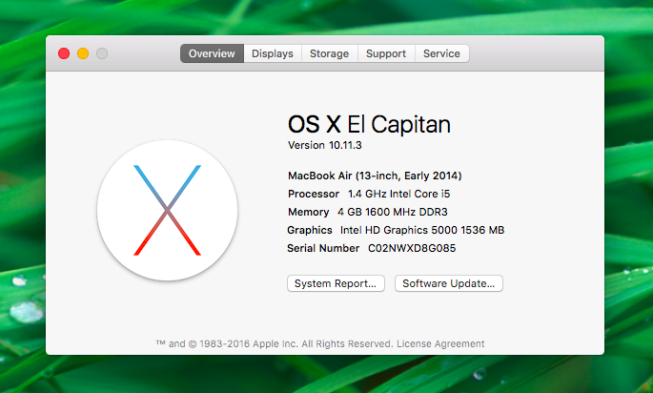Close the About This Mac window
Viewport: 653px width, 393px height.
[64, 54]
